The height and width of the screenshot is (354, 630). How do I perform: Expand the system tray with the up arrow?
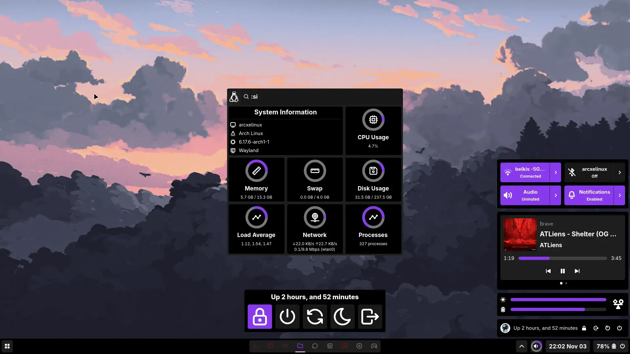(x=521, y=346)
